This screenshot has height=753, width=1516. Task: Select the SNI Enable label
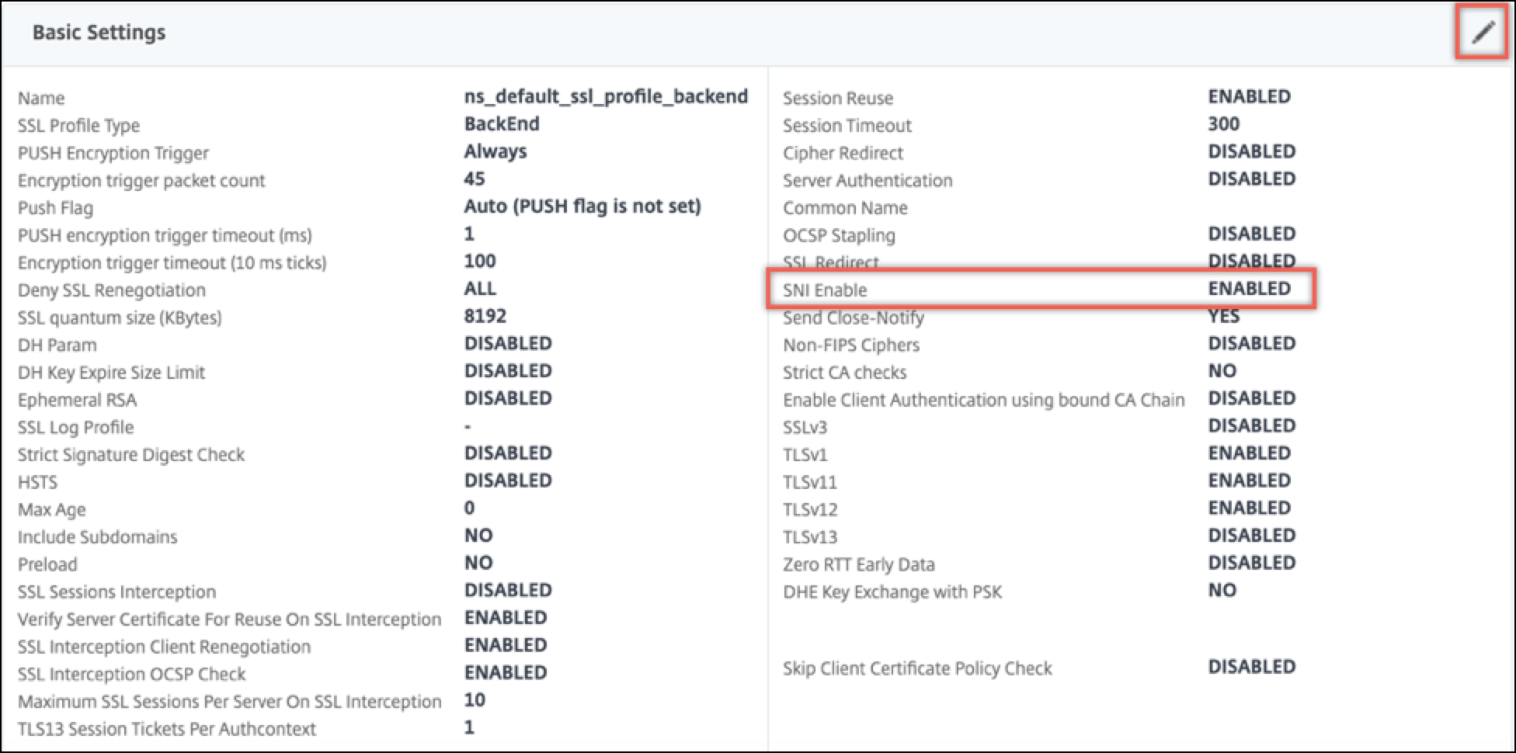(825, 290)
